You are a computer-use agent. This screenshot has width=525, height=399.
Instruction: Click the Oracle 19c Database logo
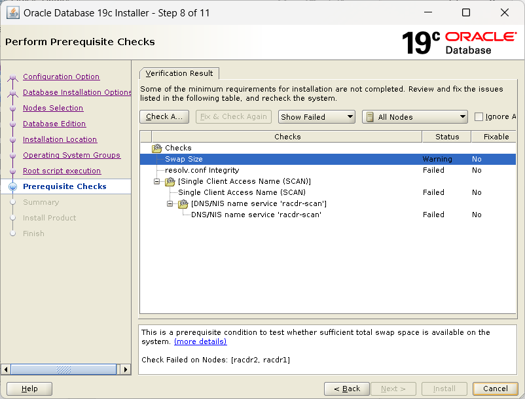(x=459, y=43)
